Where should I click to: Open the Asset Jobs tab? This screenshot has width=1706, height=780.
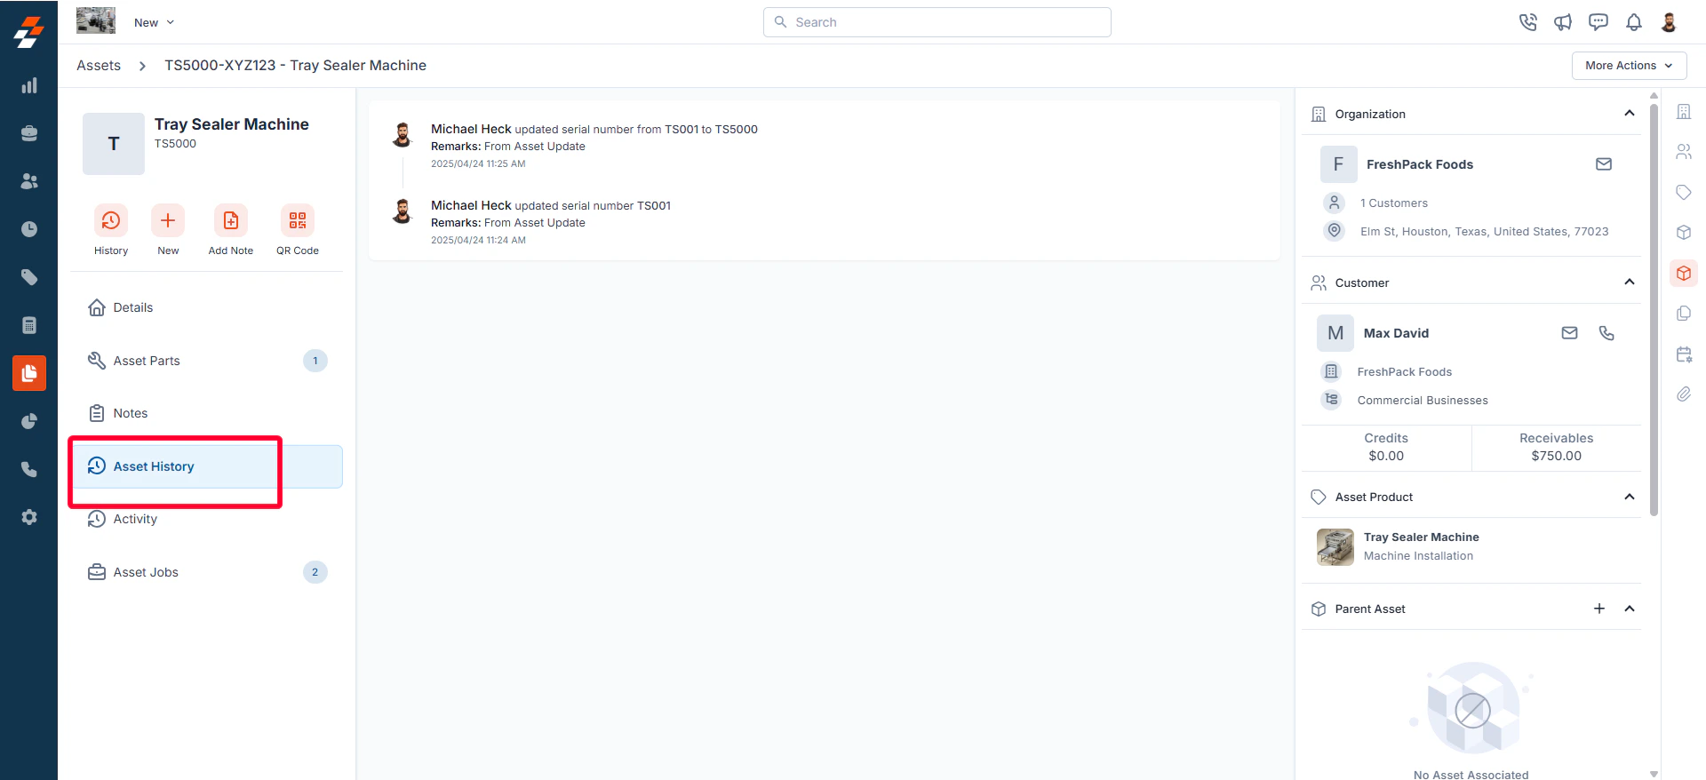tap(207, 572)
